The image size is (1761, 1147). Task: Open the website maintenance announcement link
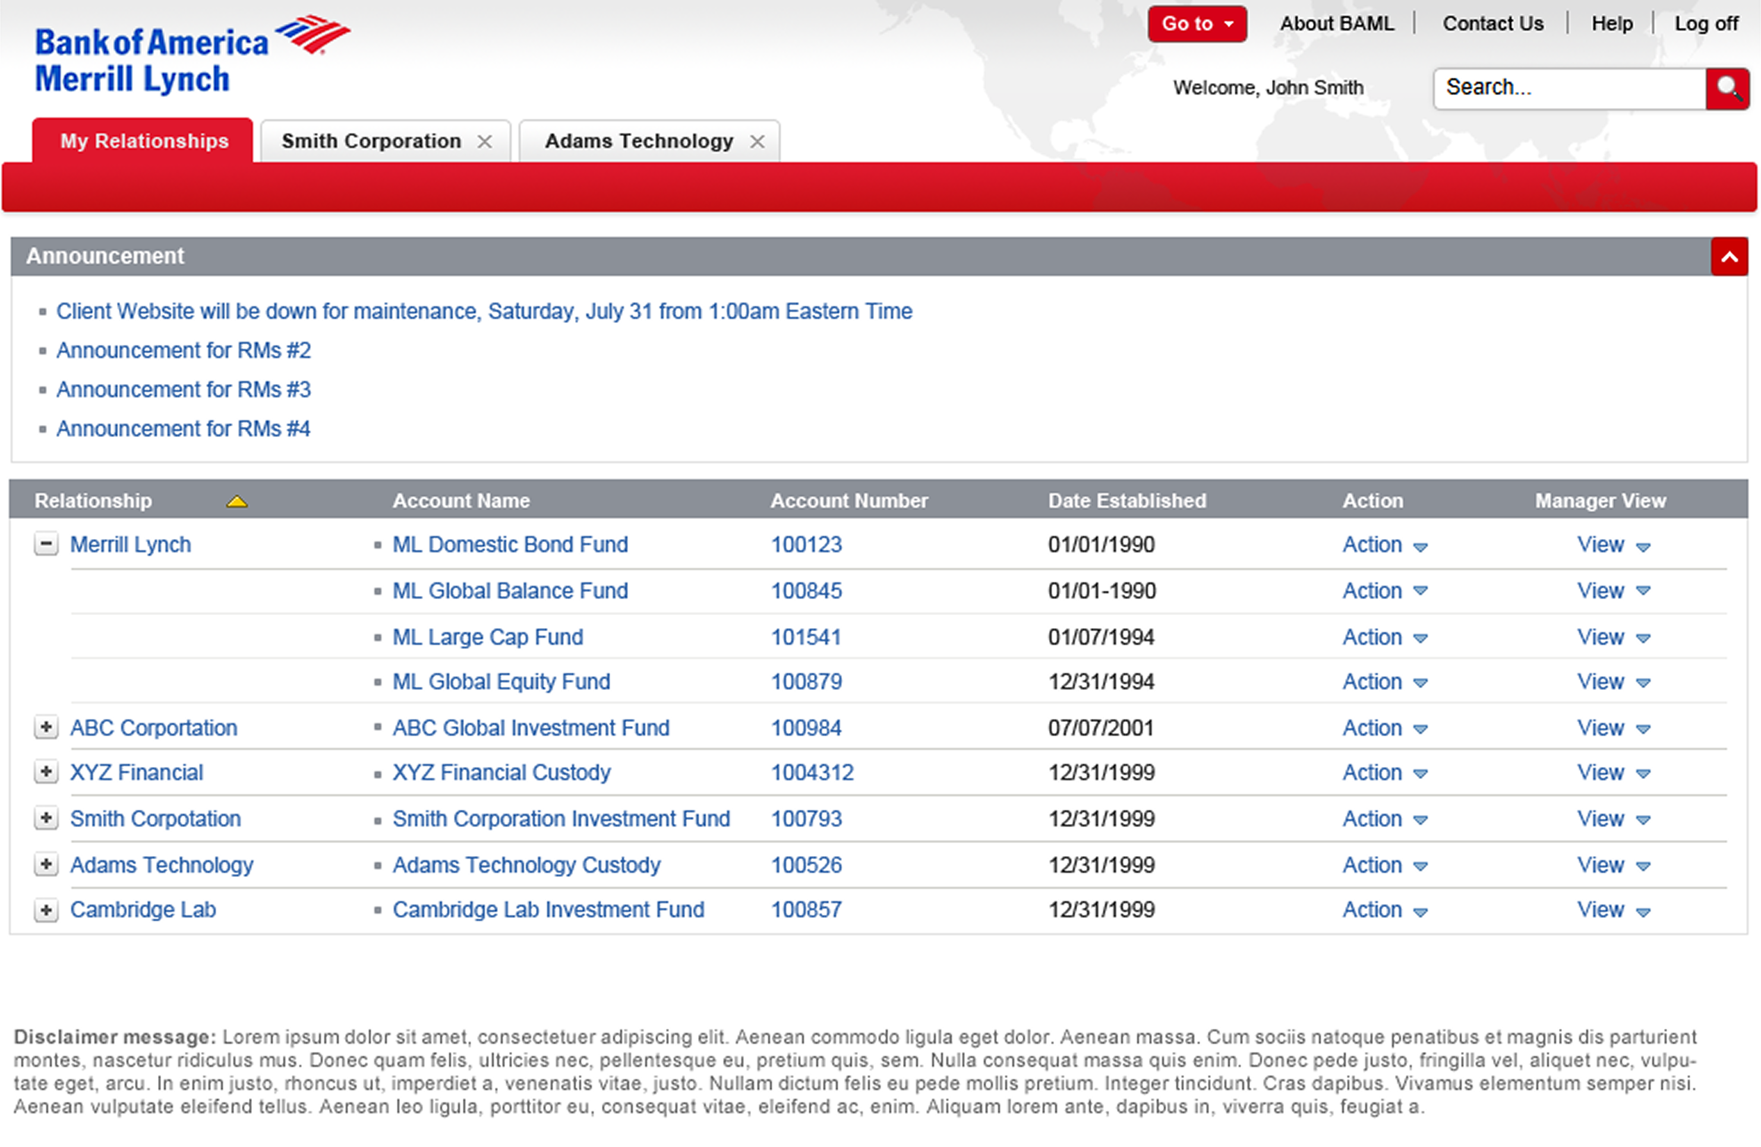point(484,311)
